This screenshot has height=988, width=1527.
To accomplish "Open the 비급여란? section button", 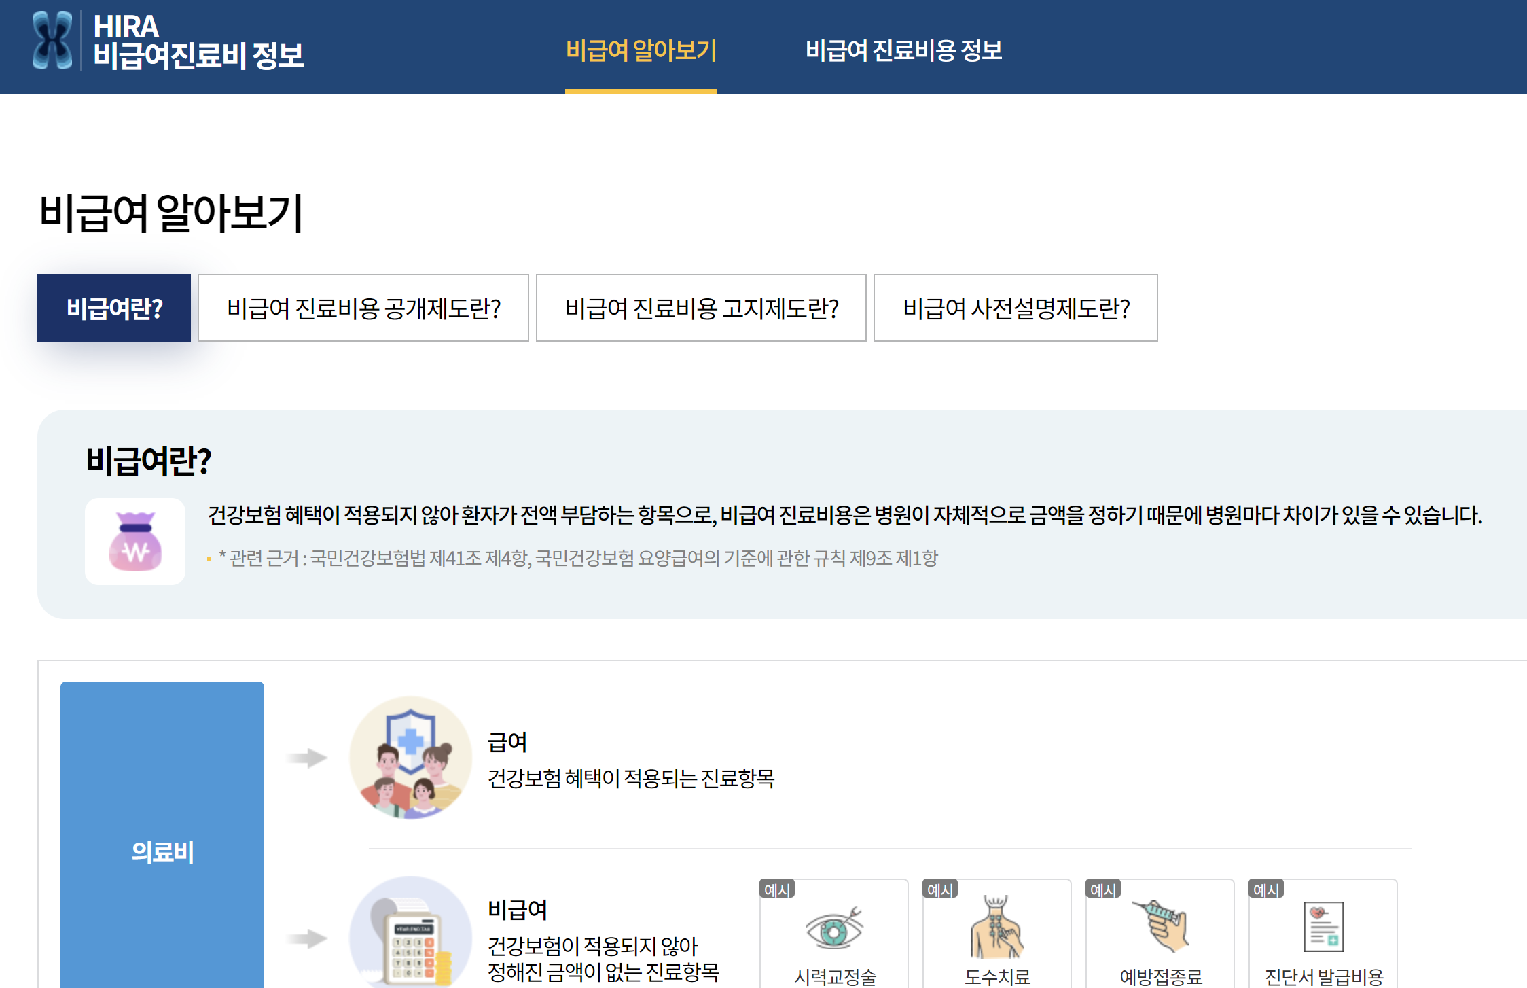I will point(113,307).
